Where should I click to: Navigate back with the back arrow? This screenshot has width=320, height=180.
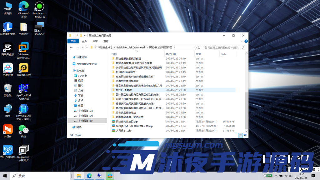(x=71, y=47)
